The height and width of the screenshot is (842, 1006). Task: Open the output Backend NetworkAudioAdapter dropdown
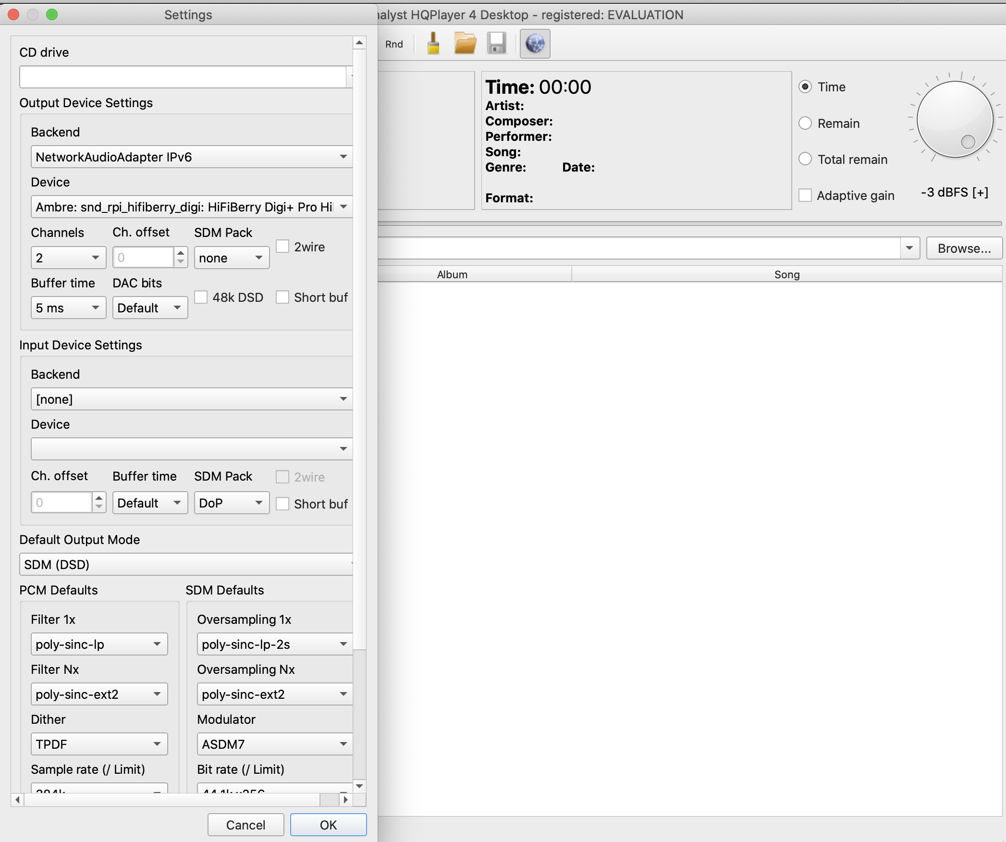[x=191, y=157]
